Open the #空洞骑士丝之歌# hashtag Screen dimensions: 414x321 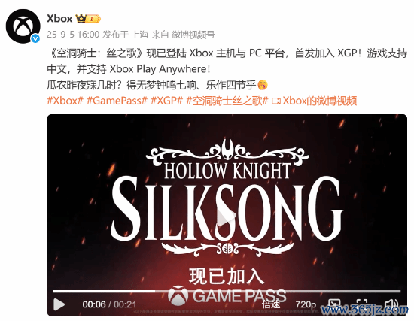tap(227, 101)
